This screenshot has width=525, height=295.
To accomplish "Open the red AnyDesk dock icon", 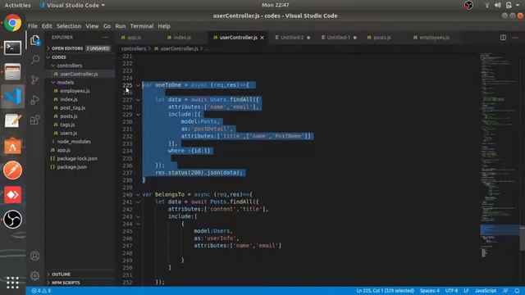I will 13,195.
